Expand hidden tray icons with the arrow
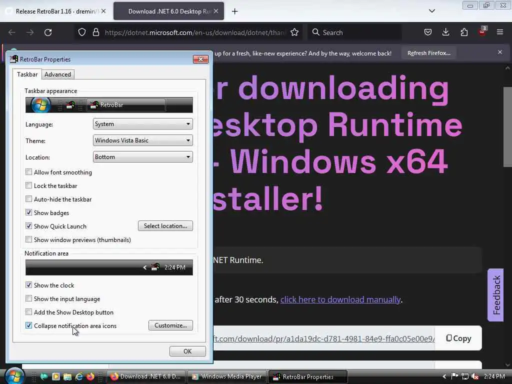This screenshot has width=512, height=384. click(x=444, y=376)
